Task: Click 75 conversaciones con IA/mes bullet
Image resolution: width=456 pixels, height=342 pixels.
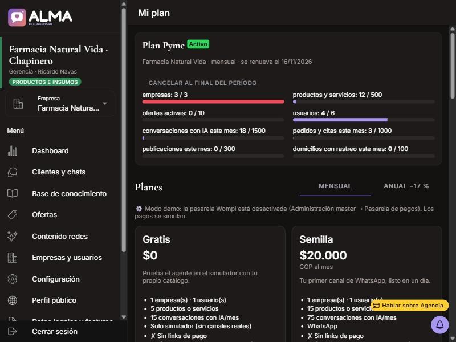Action: [352, 317]
